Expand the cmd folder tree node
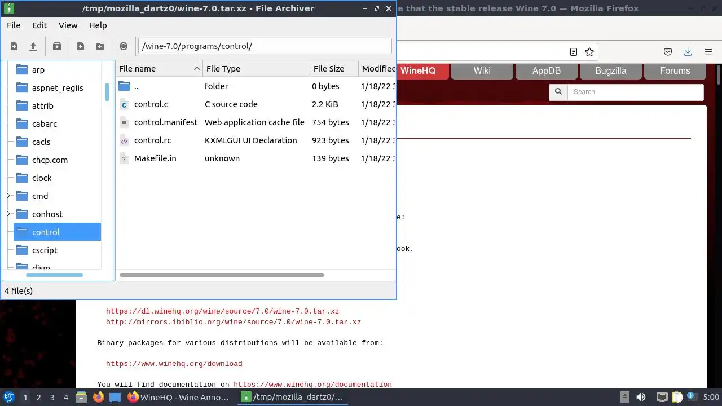The width and height of the screenshot is (722, 406). point(8,196)
